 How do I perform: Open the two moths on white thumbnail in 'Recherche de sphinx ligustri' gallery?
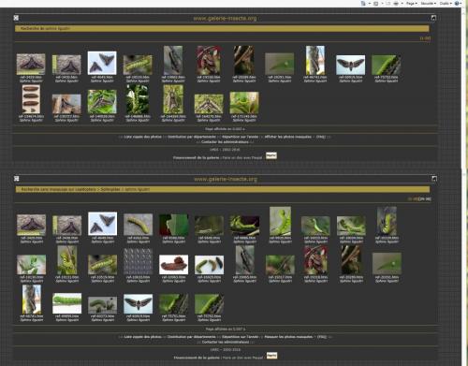tap(102, 63)
